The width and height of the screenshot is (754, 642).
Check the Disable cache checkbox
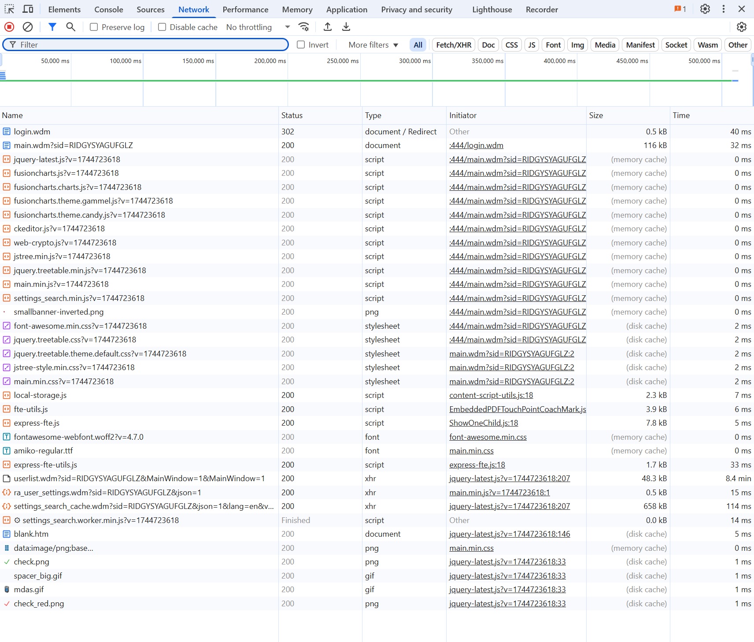[x=162, y=27]
